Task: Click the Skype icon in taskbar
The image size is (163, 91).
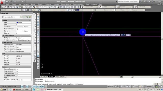Action: pyautogui.click(x=34, y=89)
